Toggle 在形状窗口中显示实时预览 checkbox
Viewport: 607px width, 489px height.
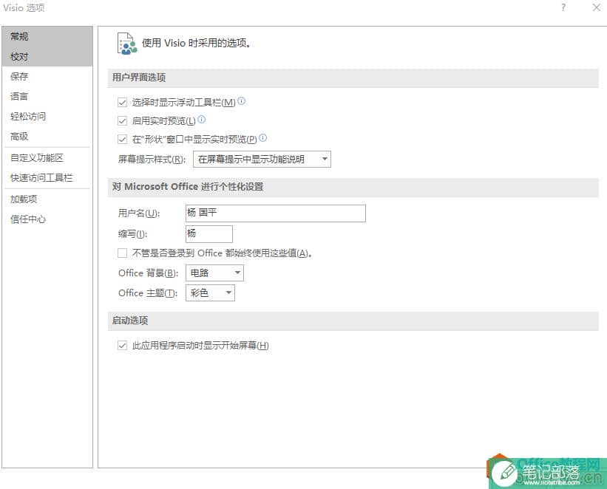(x=122, y=140)
